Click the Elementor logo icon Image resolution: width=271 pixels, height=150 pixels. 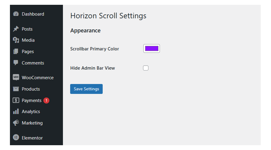[x=16, y=138]
